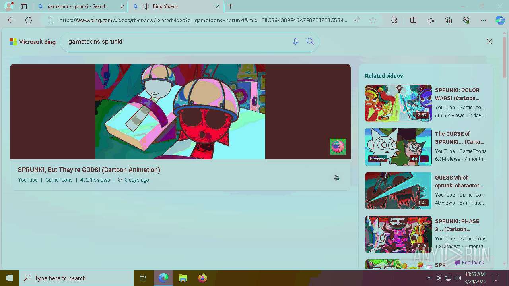Refresh the current page
The image size is (509, 286).
coord(29,20)
